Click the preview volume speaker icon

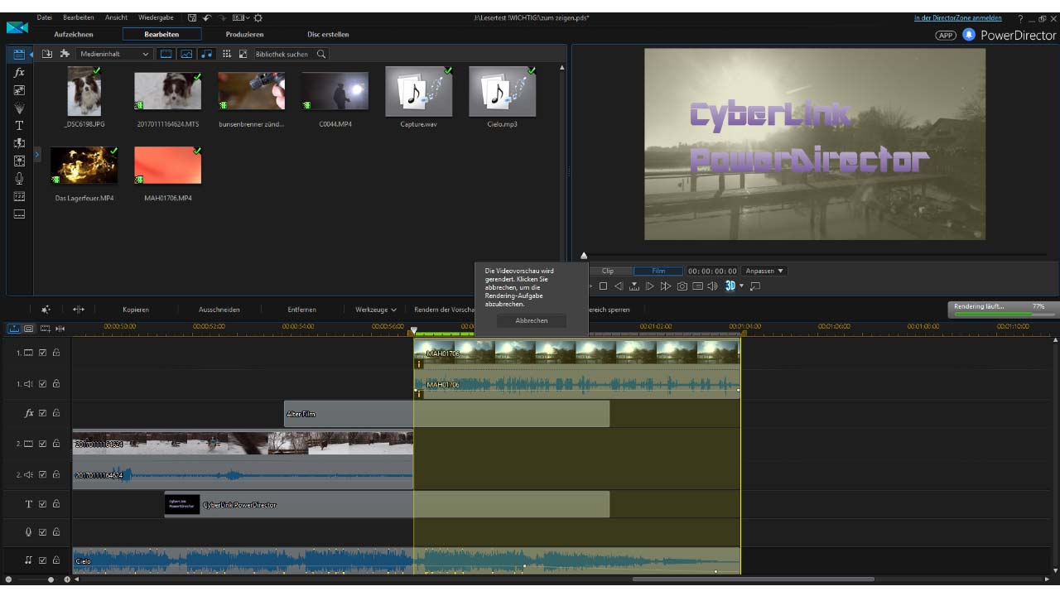pyautogui.click(x=713, y=286)
